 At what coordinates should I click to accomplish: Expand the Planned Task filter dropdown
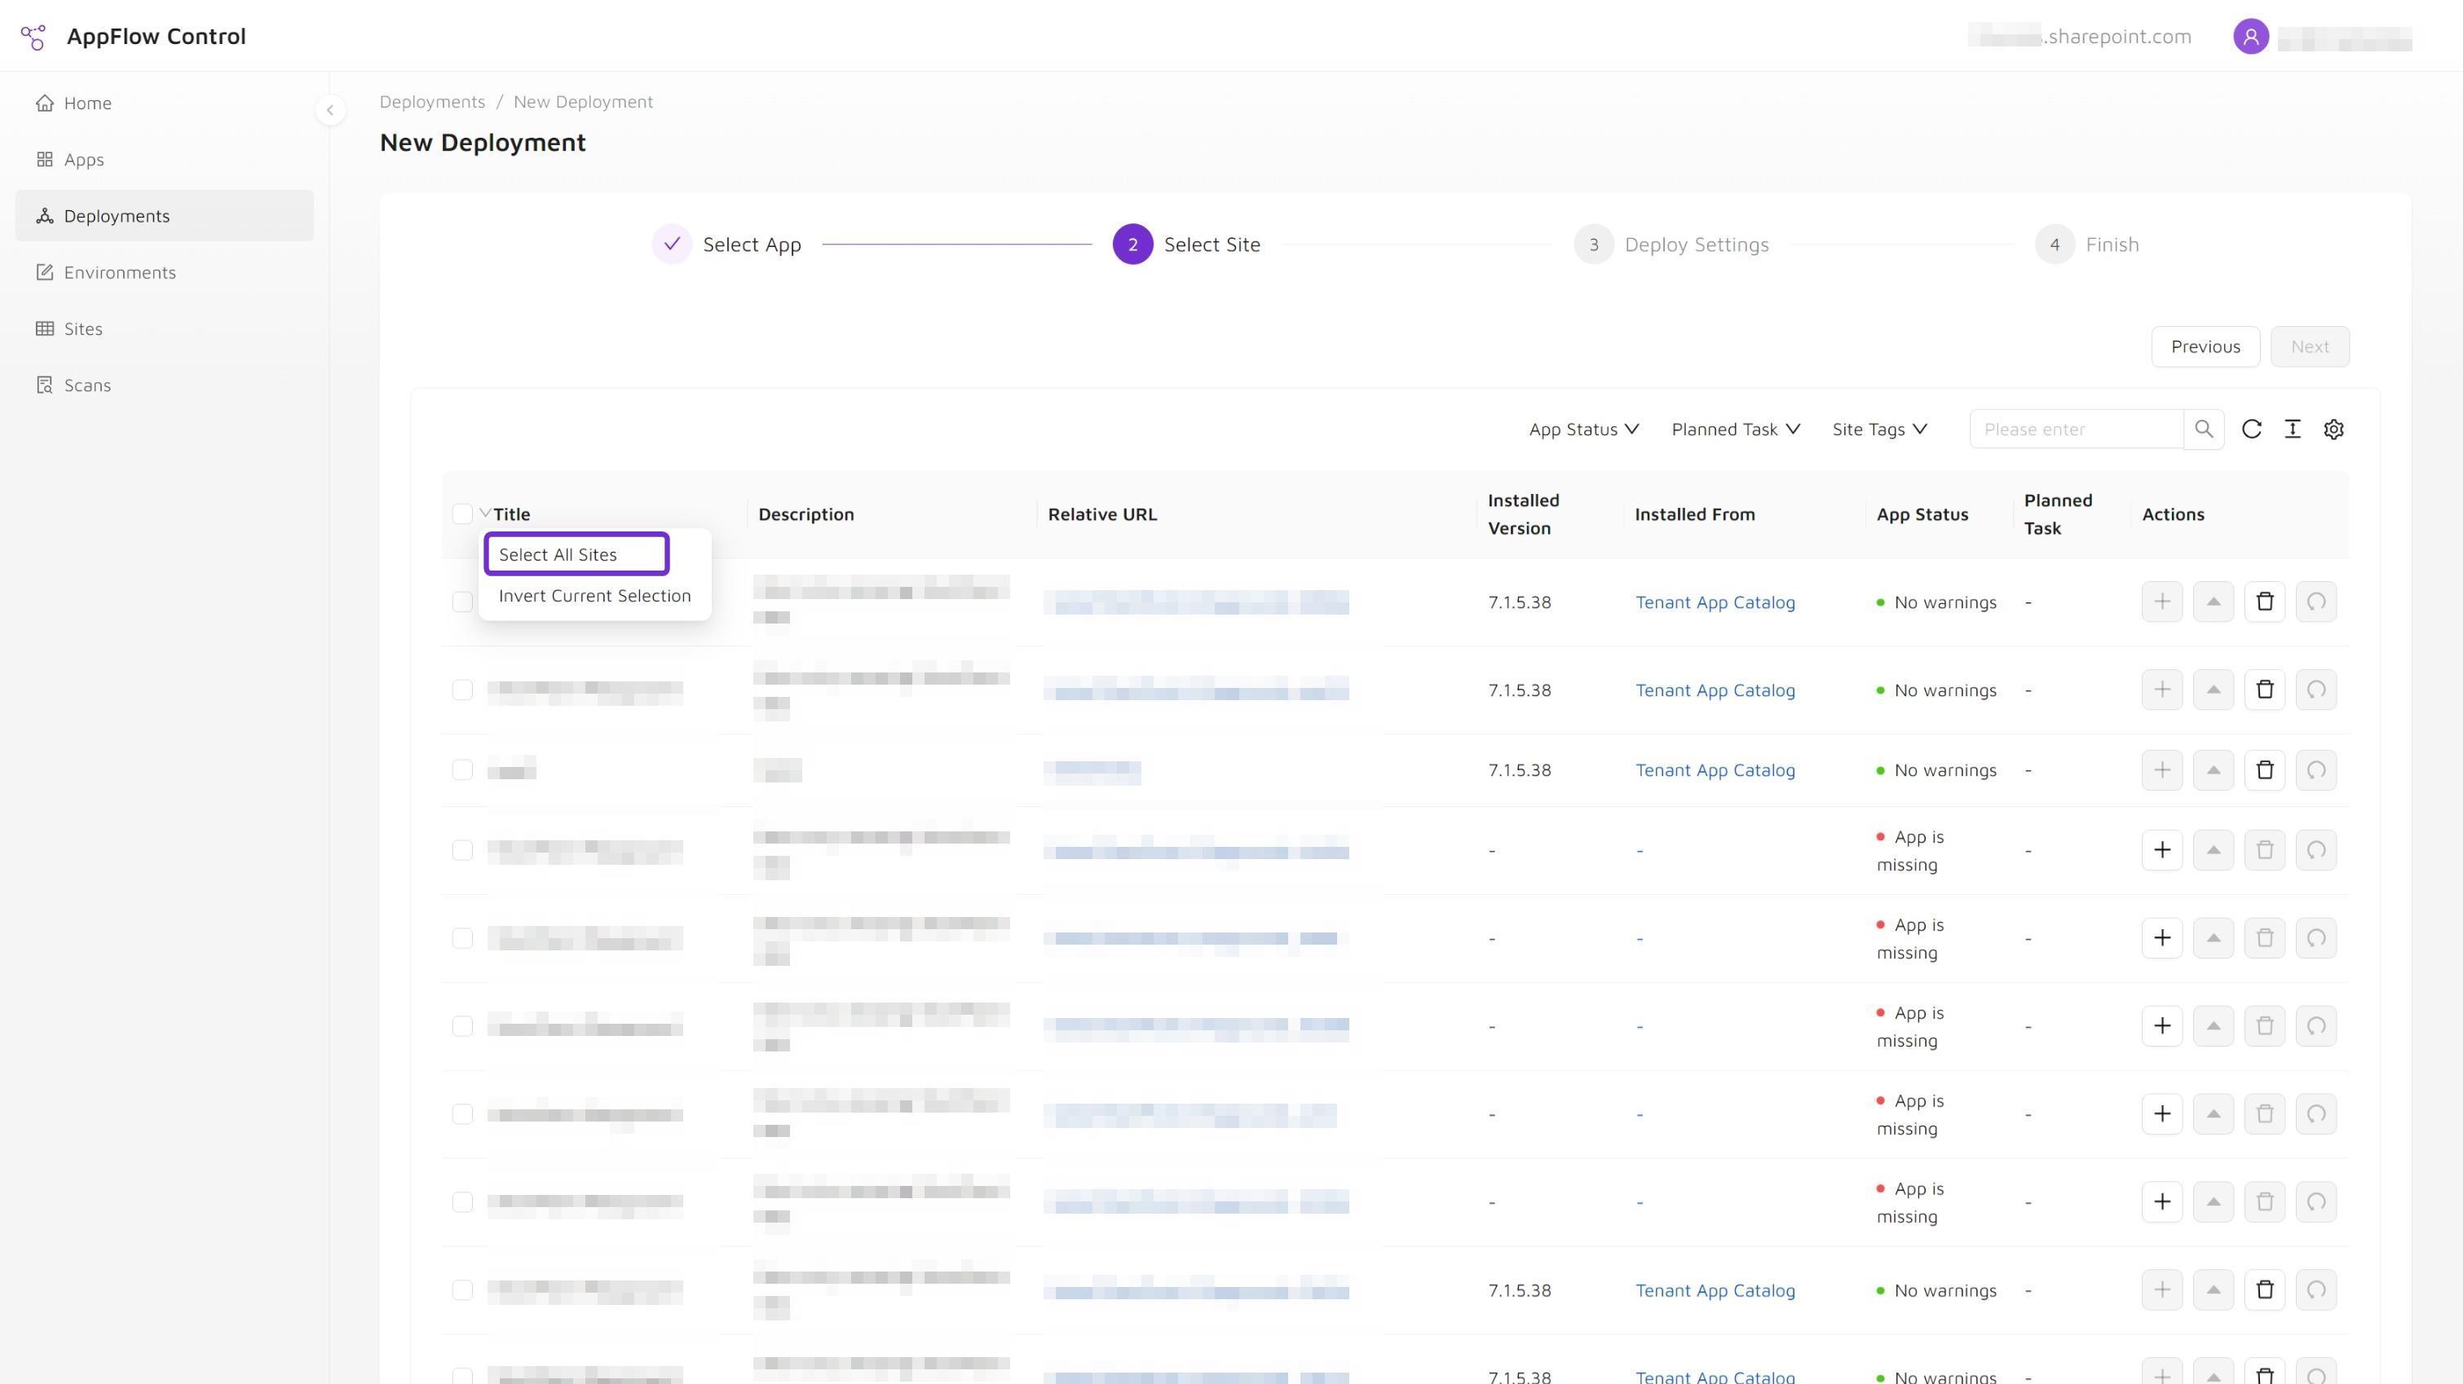[1736, 430]
